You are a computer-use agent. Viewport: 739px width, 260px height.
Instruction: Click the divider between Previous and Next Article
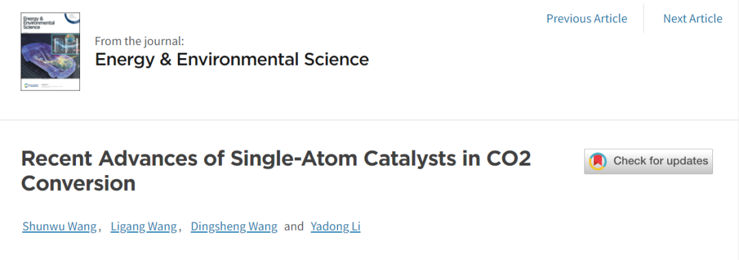pyautogui.click(x=644, y=18)
